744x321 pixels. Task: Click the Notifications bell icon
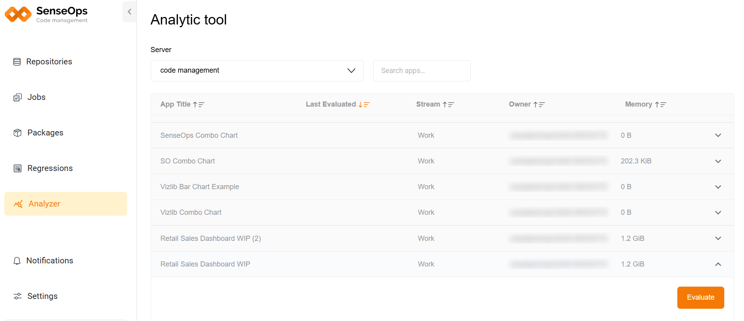click(x=17, y=261)
